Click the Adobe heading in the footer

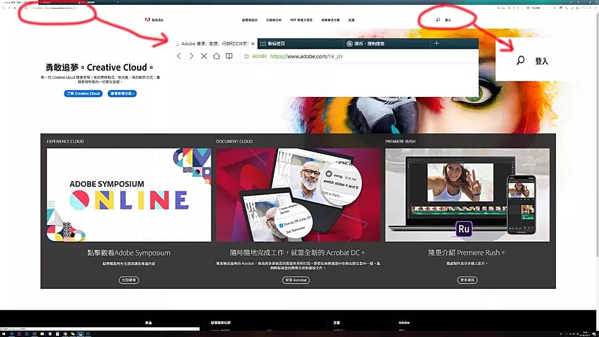tap(404, 323)
